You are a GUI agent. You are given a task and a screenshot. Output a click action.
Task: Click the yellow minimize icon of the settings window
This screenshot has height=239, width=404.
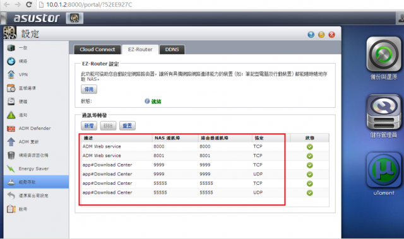[x=321, y=35]
